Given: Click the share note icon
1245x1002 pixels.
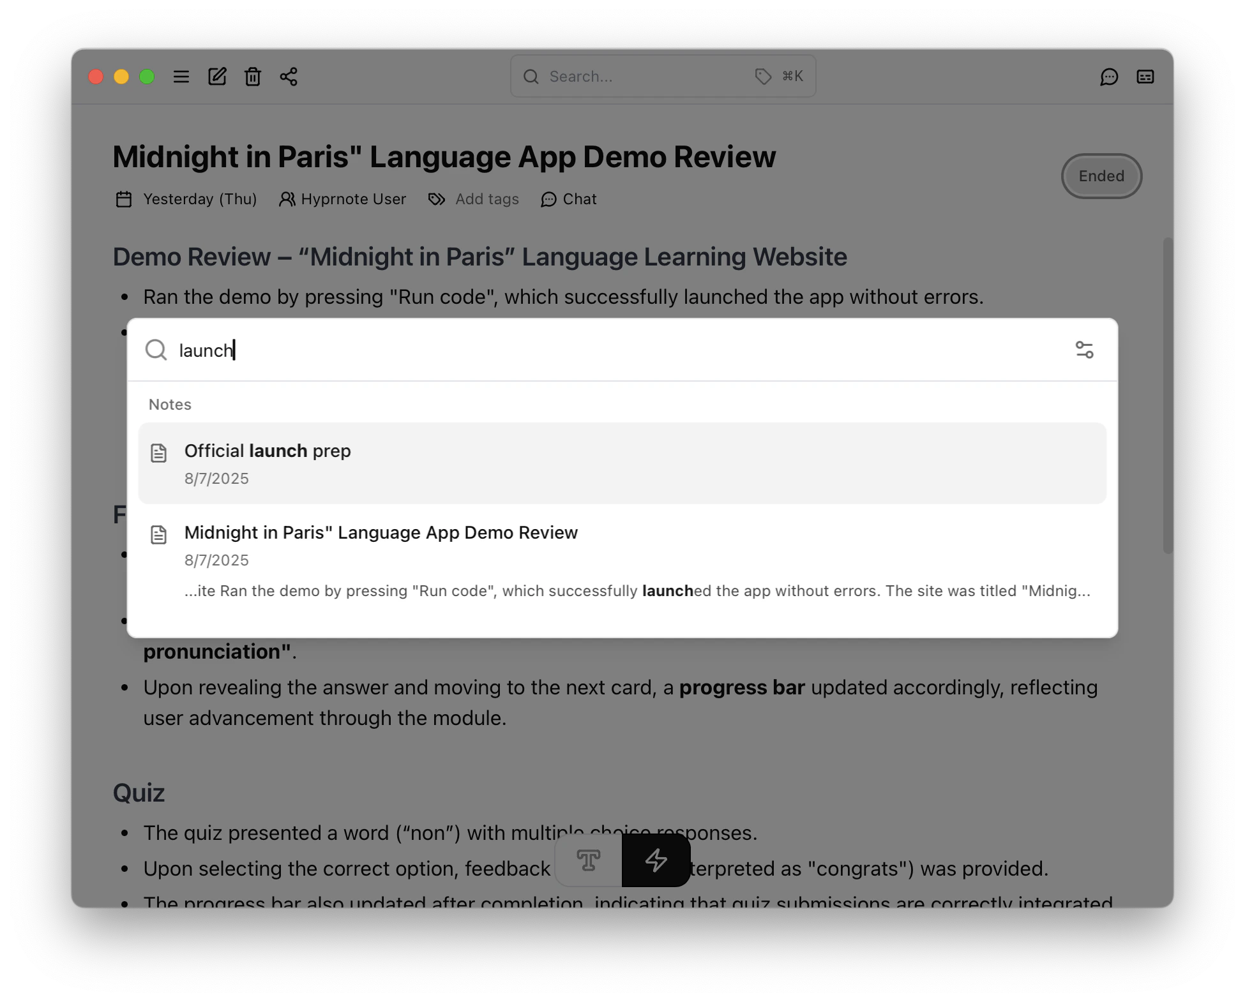Looking at the screenshot, I should coord(289,77).
